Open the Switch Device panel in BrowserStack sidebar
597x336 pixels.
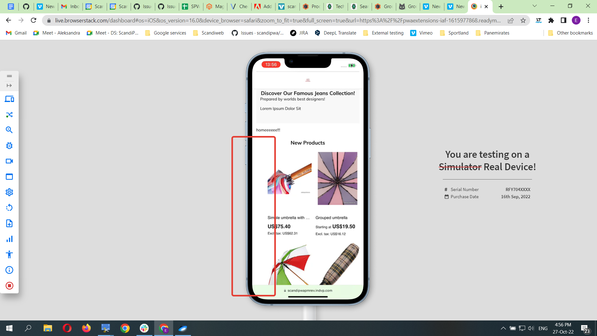(9, 99)
